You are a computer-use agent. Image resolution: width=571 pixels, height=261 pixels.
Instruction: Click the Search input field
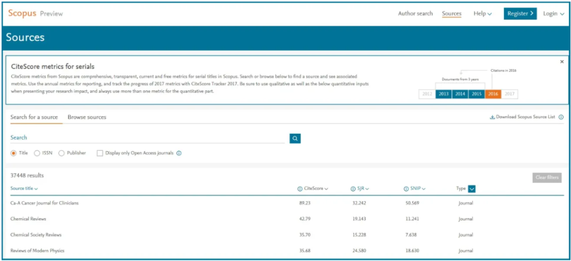(x=147, y=138)
